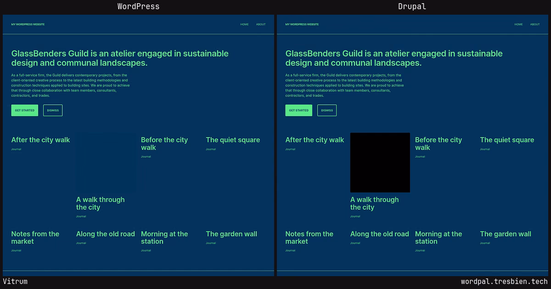The height and width of the screenshot is (289, 551).
Task: Open 'A walk through the city' in Drupal pane
Action: pos(374,203)
